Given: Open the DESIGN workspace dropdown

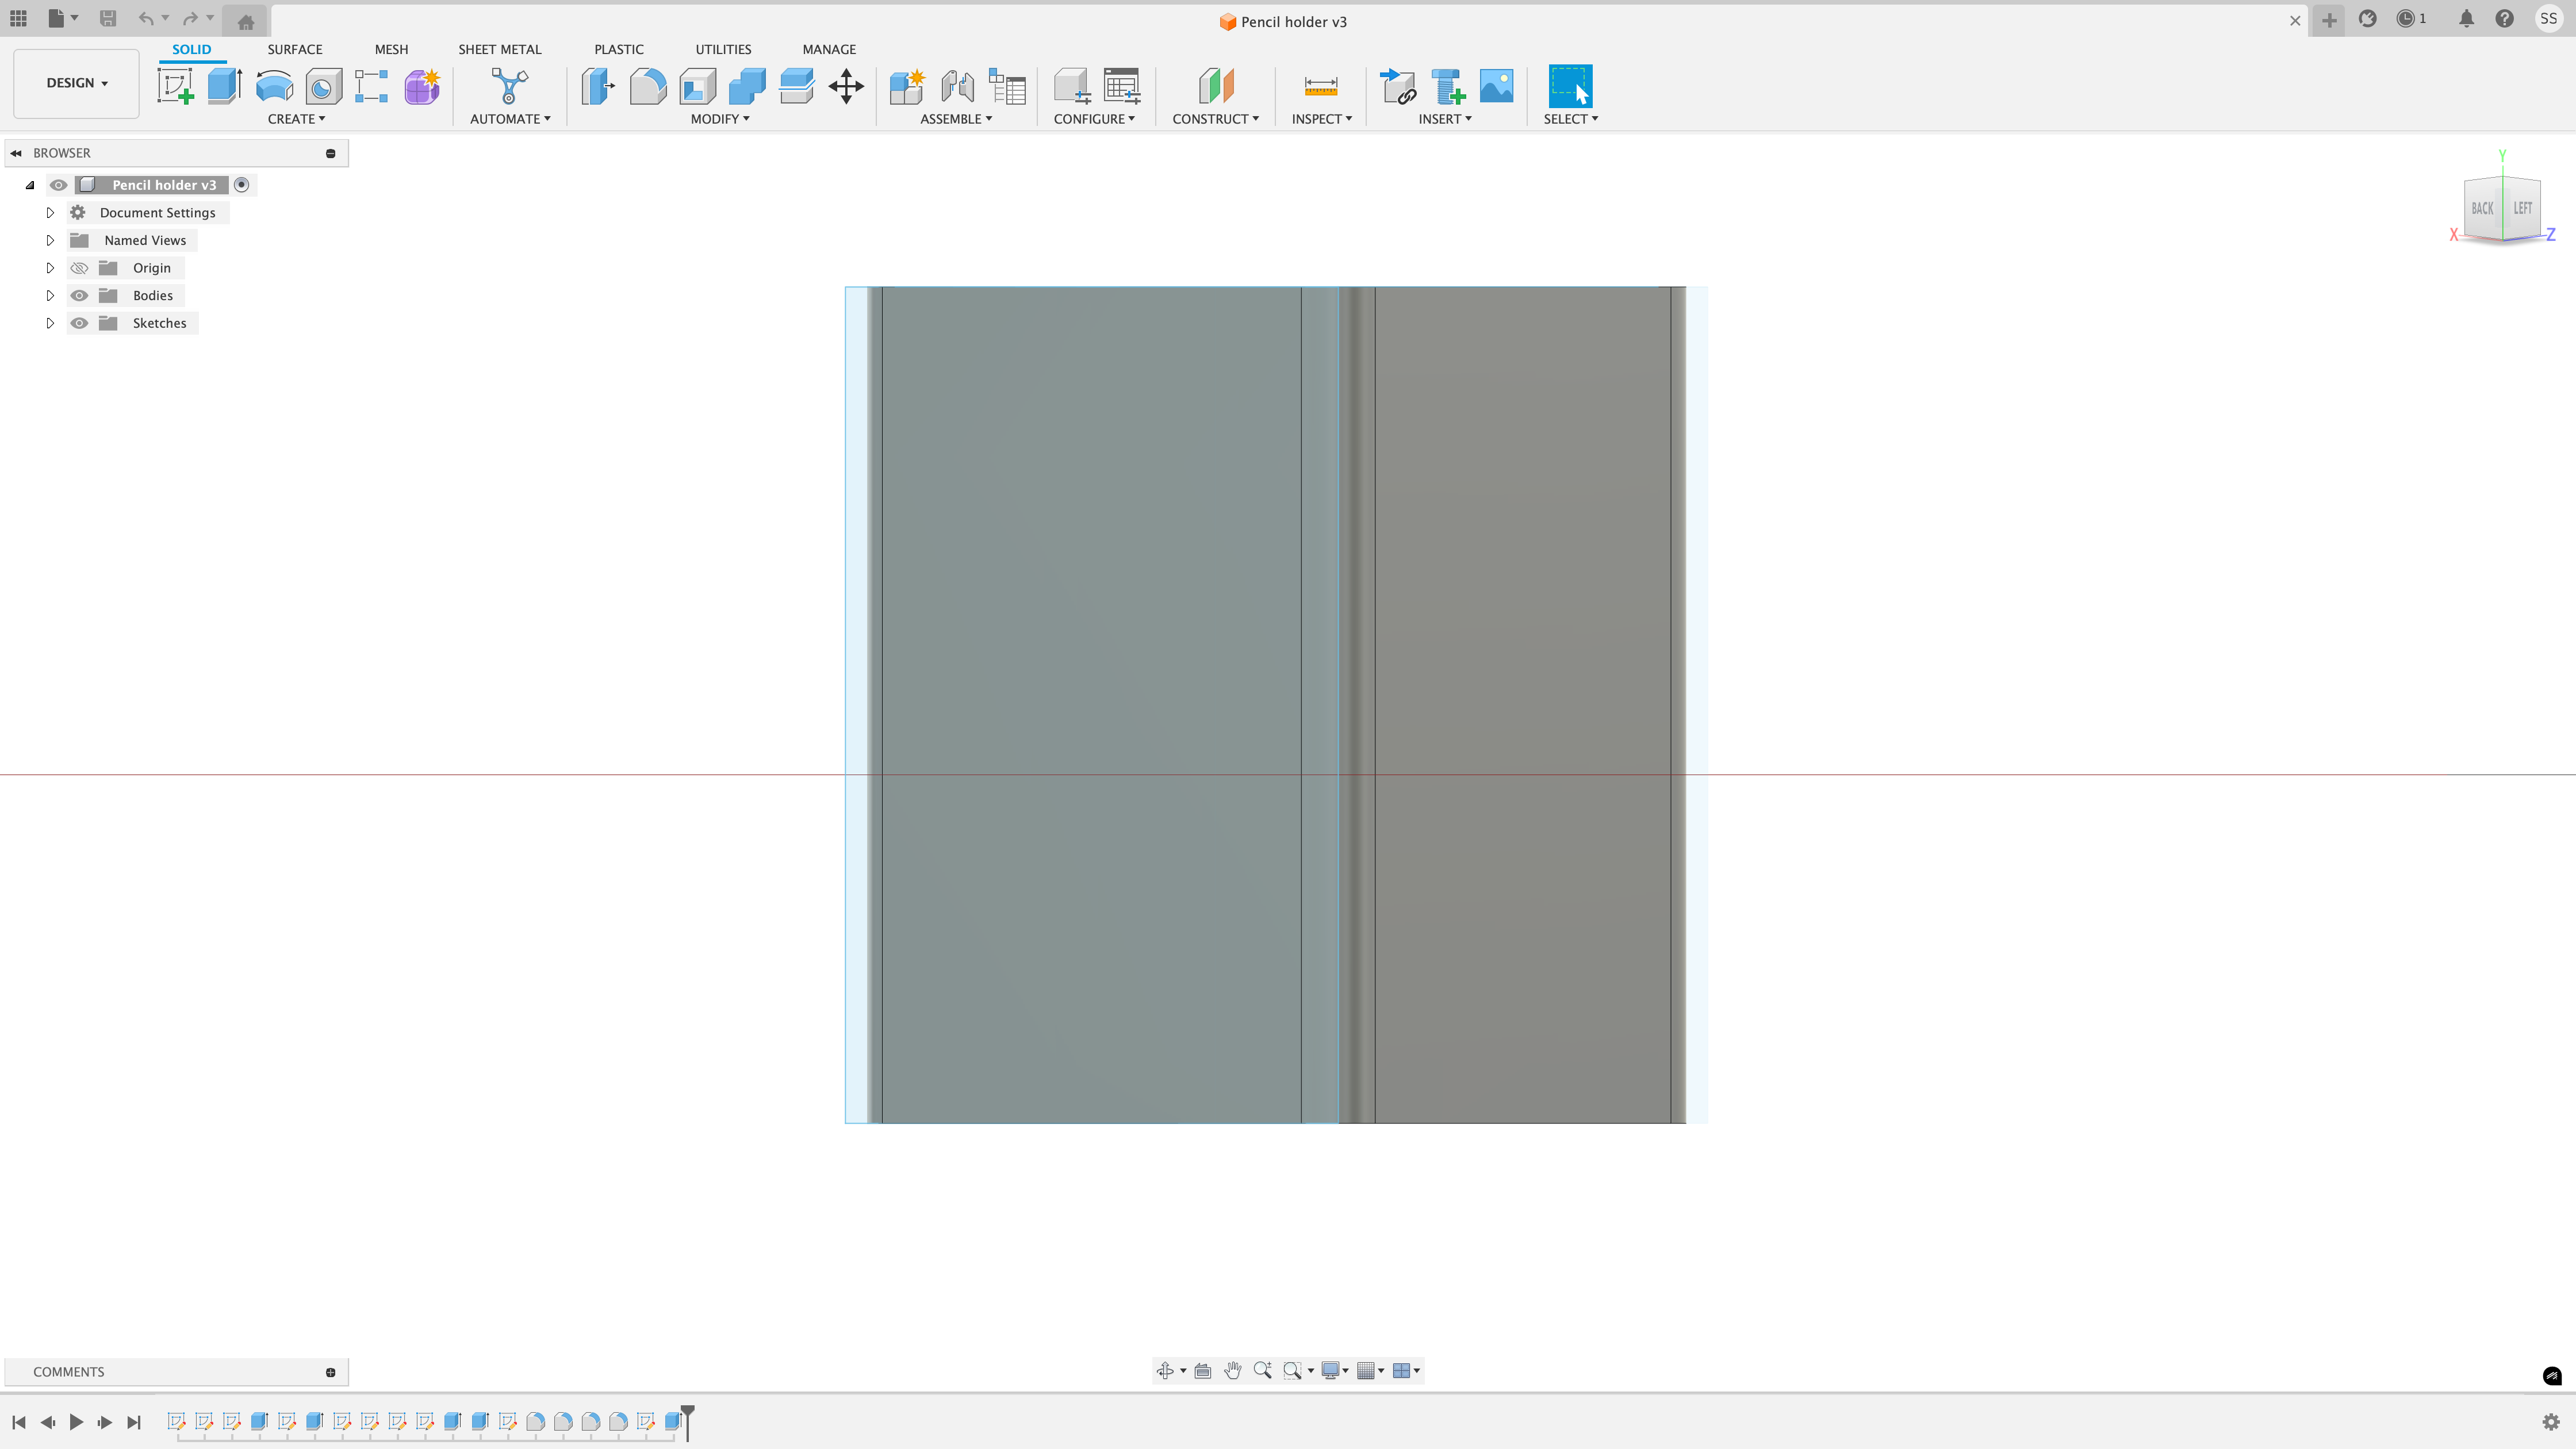Looking at the screenshot, I should pos(76,83).
